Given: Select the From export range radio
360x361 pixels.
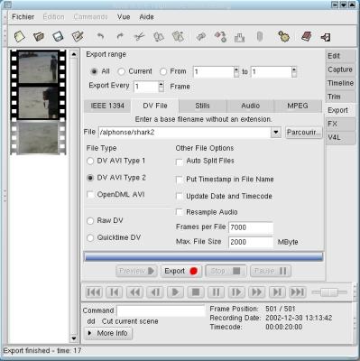Looking at the screenshot, I should tap(163, 71).
